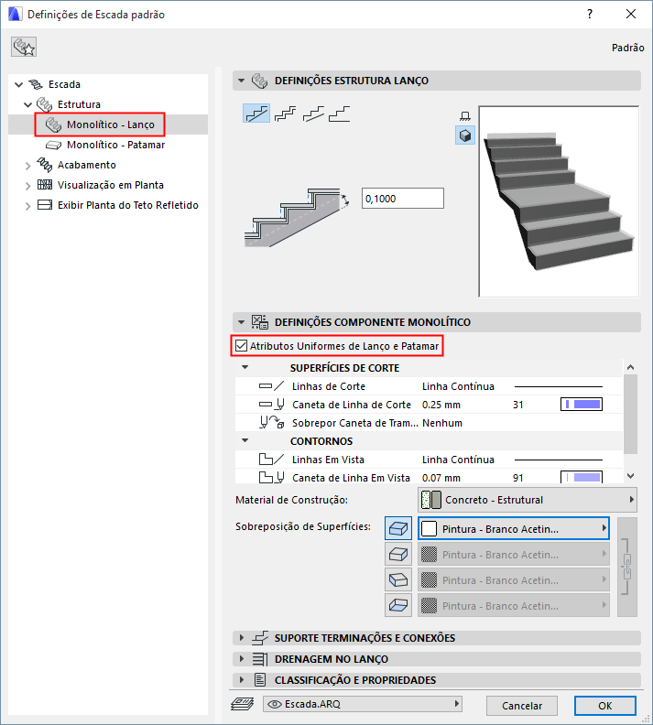Open Material de Construção Concreto dropdown
653x725 pixels.
pos(528,500)
